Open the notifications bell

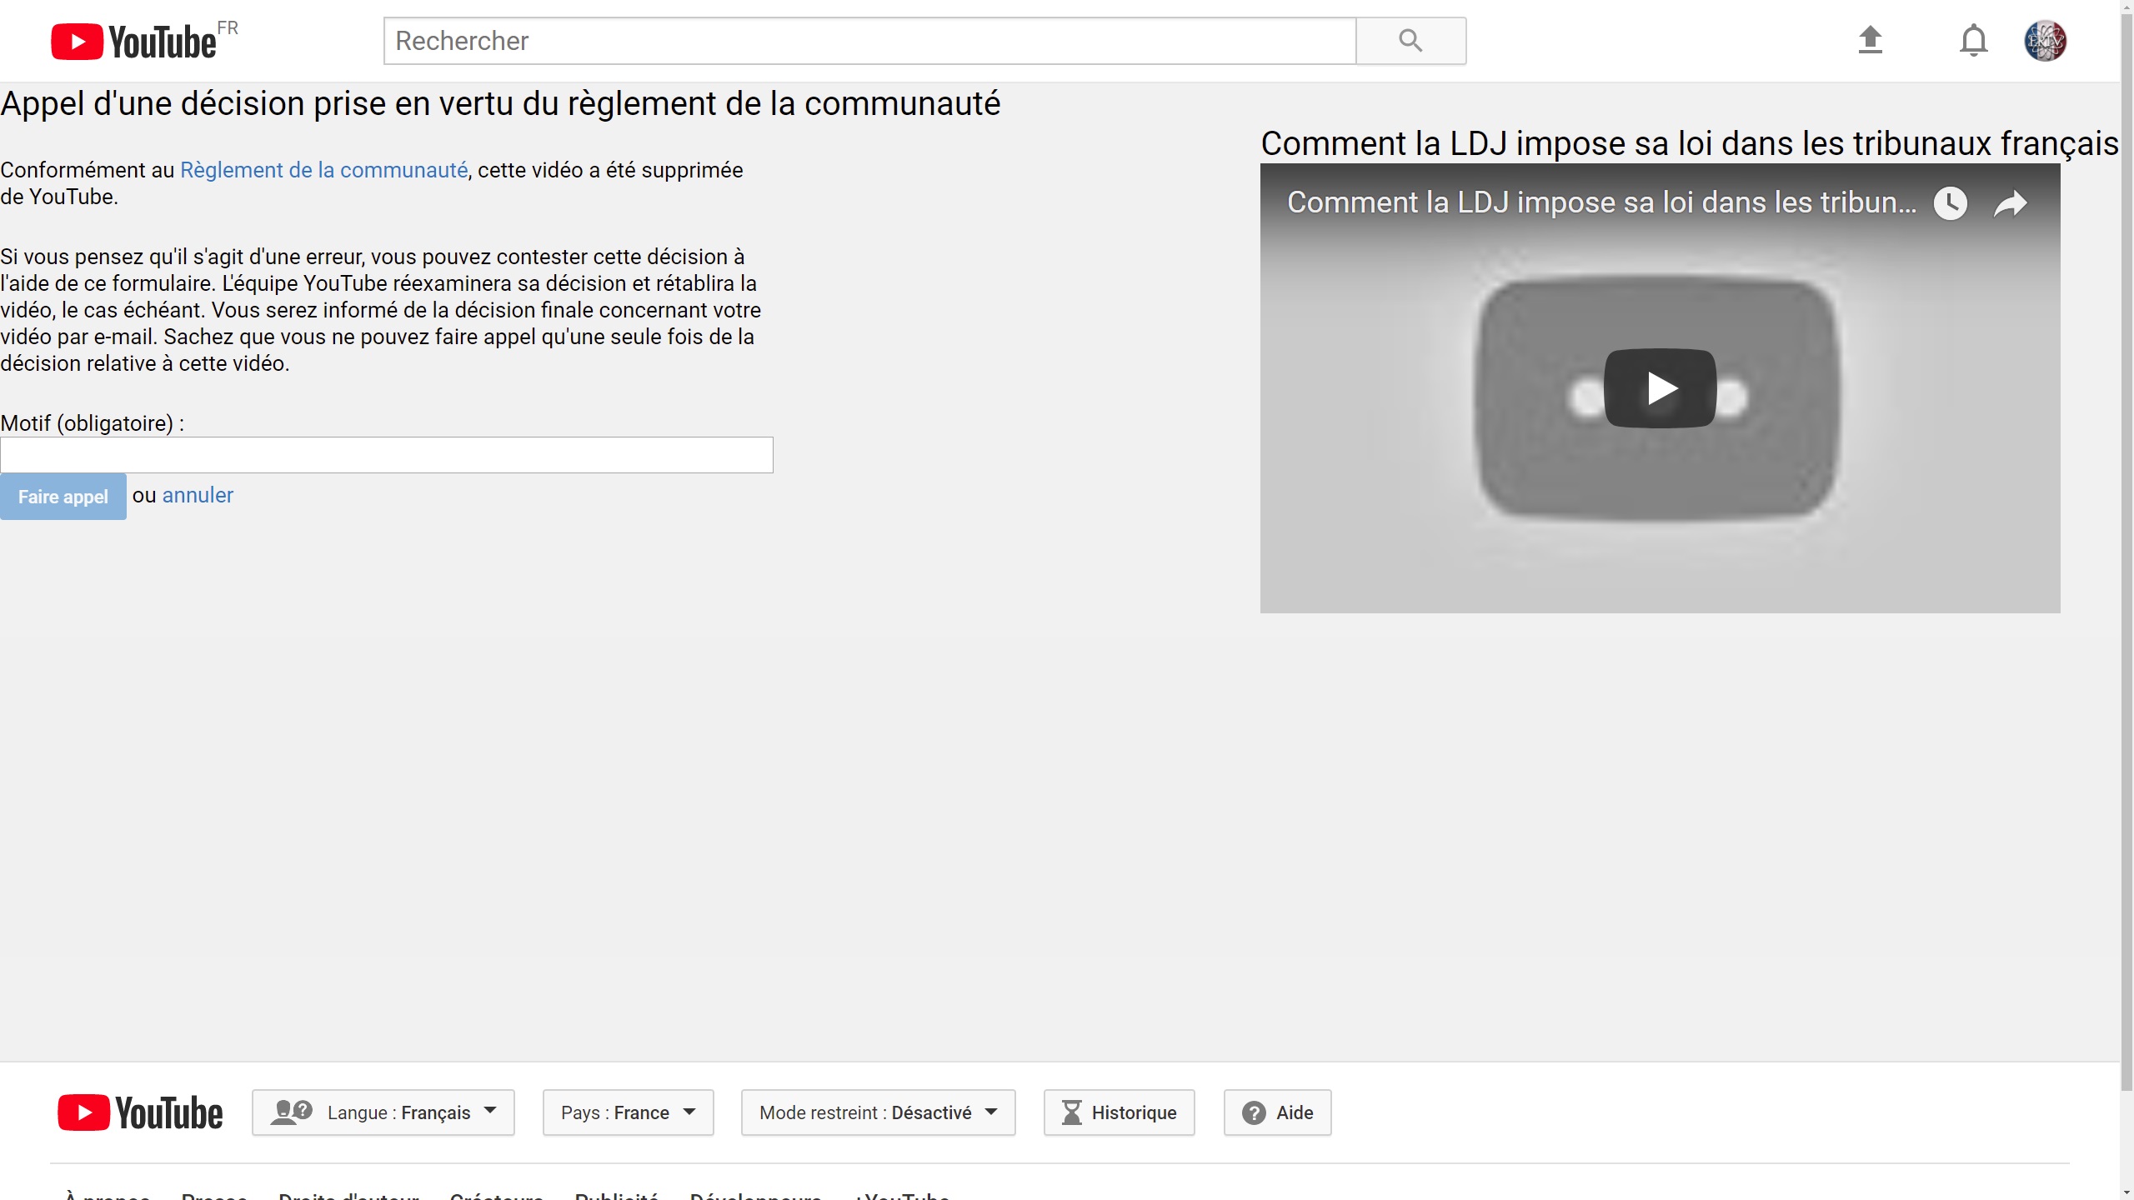coord(1973,40)
